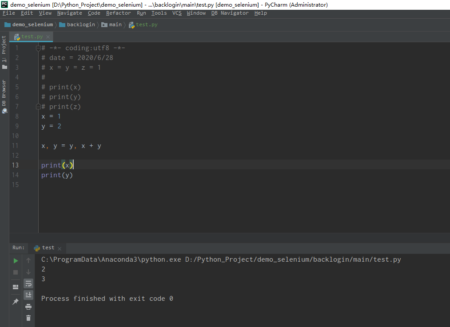The height and width of the screenshot is (327, 450).
Task: Open the Help menu
Action: point(261,13)
